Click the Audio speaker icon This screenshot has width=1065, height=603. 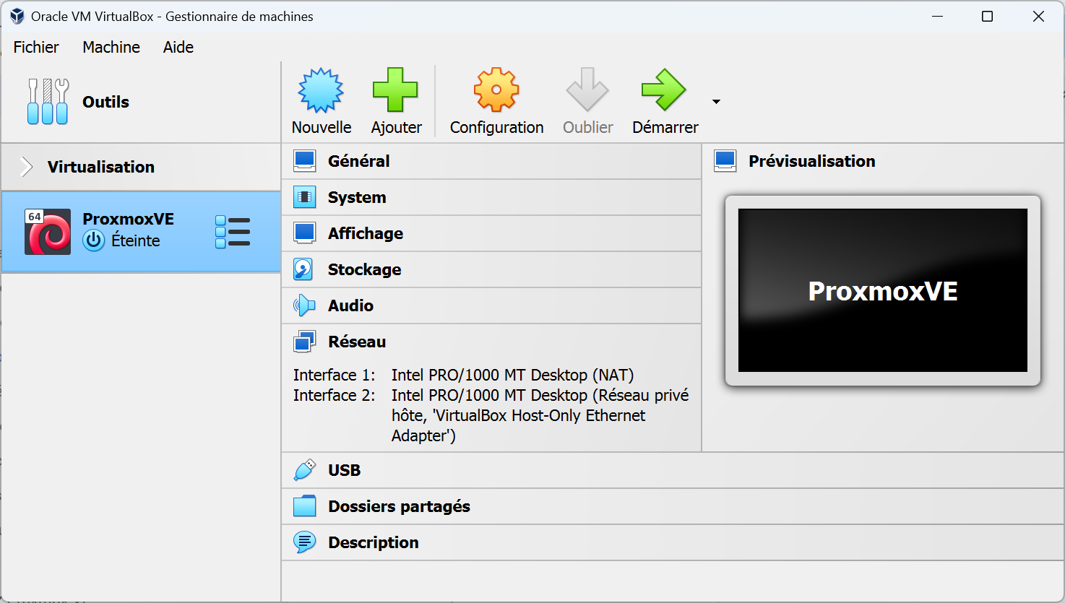[304, 305]
